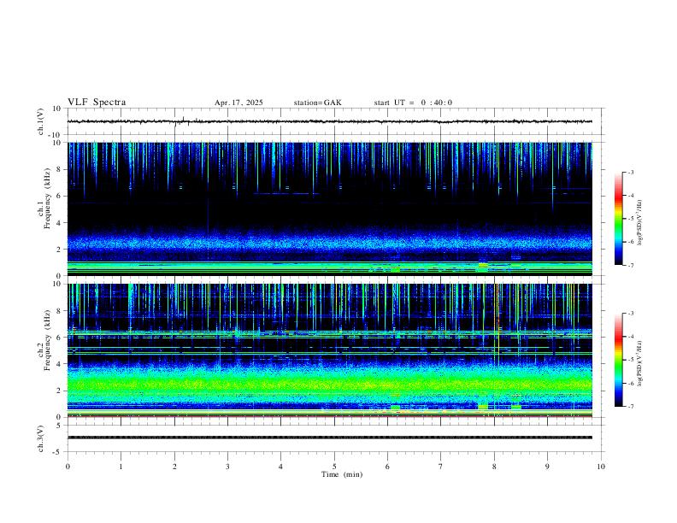
Task: Click the ch.2 PSD color scale bar
Action: (x=618, y=360)
